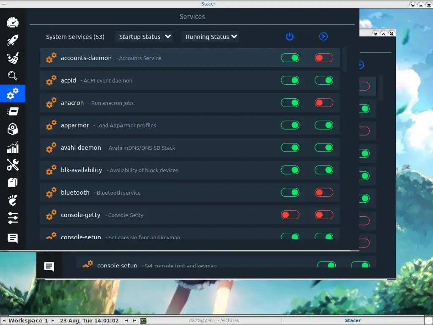This screenshot has height=325, width=433.
Task: Start anacron with running toggle
Action: [324, 102]
